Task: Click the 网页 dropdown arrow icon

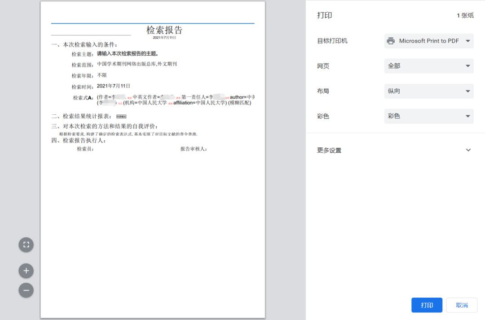Action: pos(467,66)
